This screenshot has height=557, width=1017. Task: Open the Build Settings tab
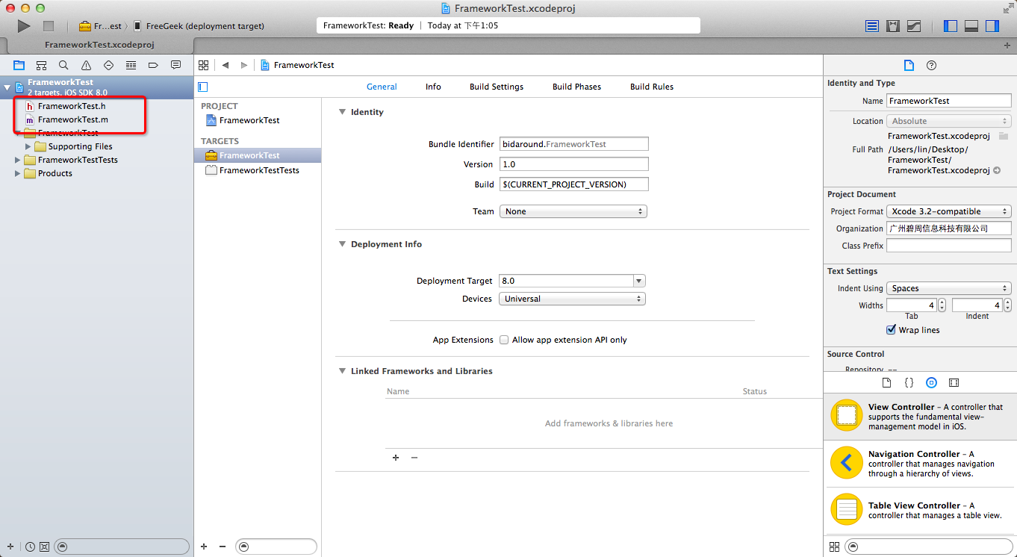[x=497, y=87]
